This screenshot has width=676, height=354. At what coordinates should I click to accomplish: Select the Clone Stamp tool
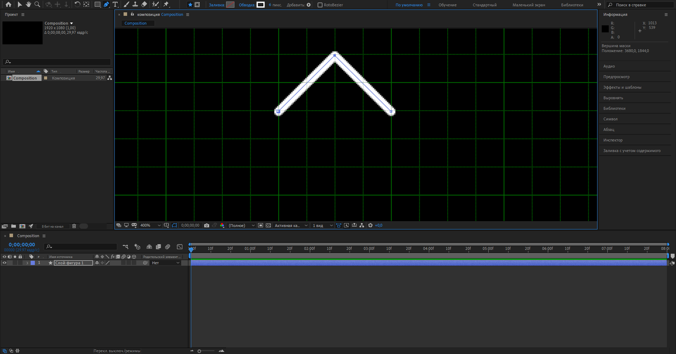[135, 5]
